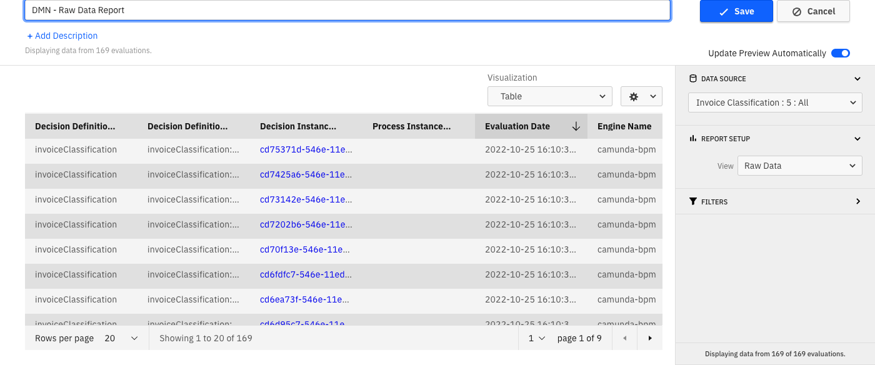Screen dimensions: 875x365
Task: Click the Showing 1 to 20 of 169 text
Action: [x=206, y=338]
